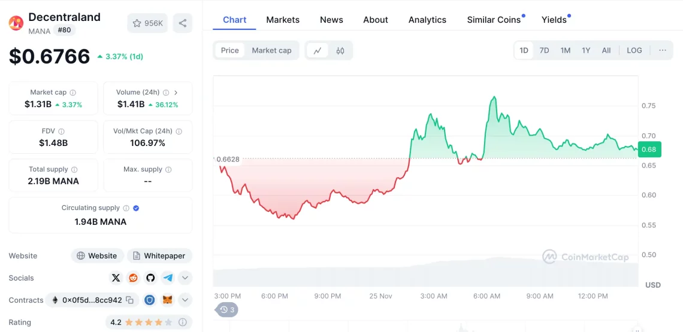
Task: Open chart more options ellipsis menu
Action: (x=662, y=51)
